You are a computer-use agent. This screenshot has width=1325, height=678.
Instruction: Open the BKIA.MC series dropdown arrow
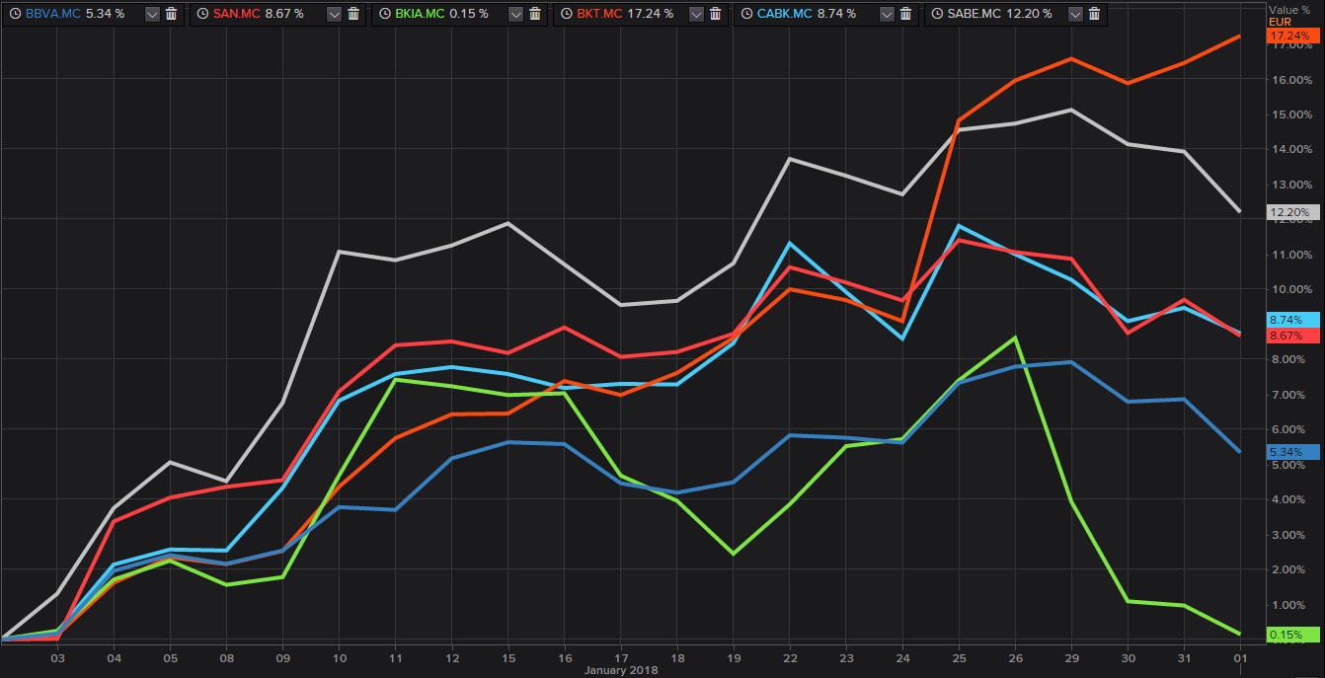pyautogui.click(x=515, y=14)
